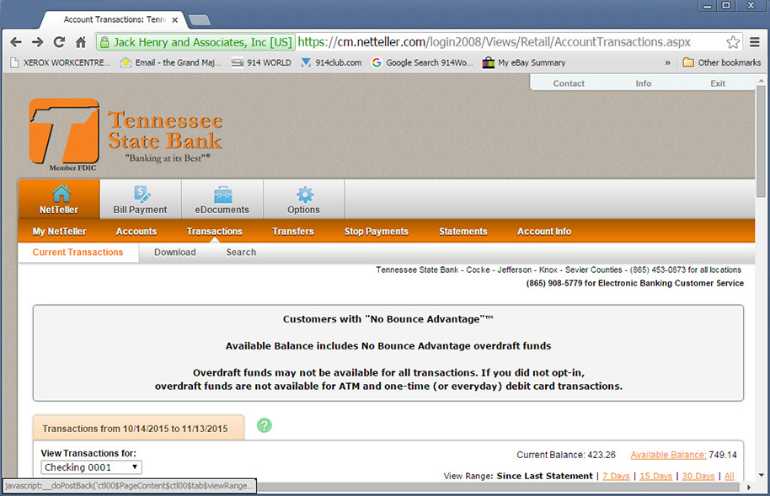Click the Options gear icon
Image resolution: width=770 pixels, height=496 pixels.
pyautogui.click(x=303, y=195)
